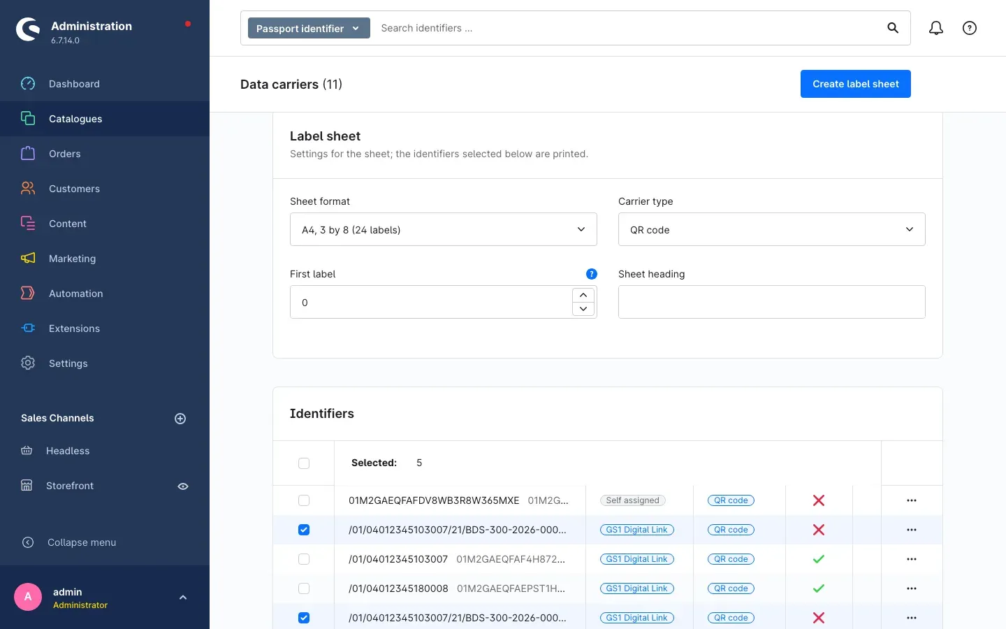
Task: Open the Carrier type dropdown
Action: coord(772,229)
